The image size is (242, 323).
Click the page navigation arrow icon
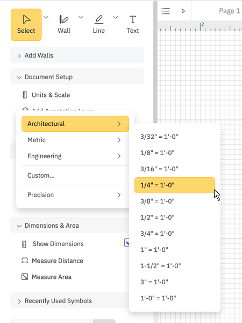click(x=183, y=11)
